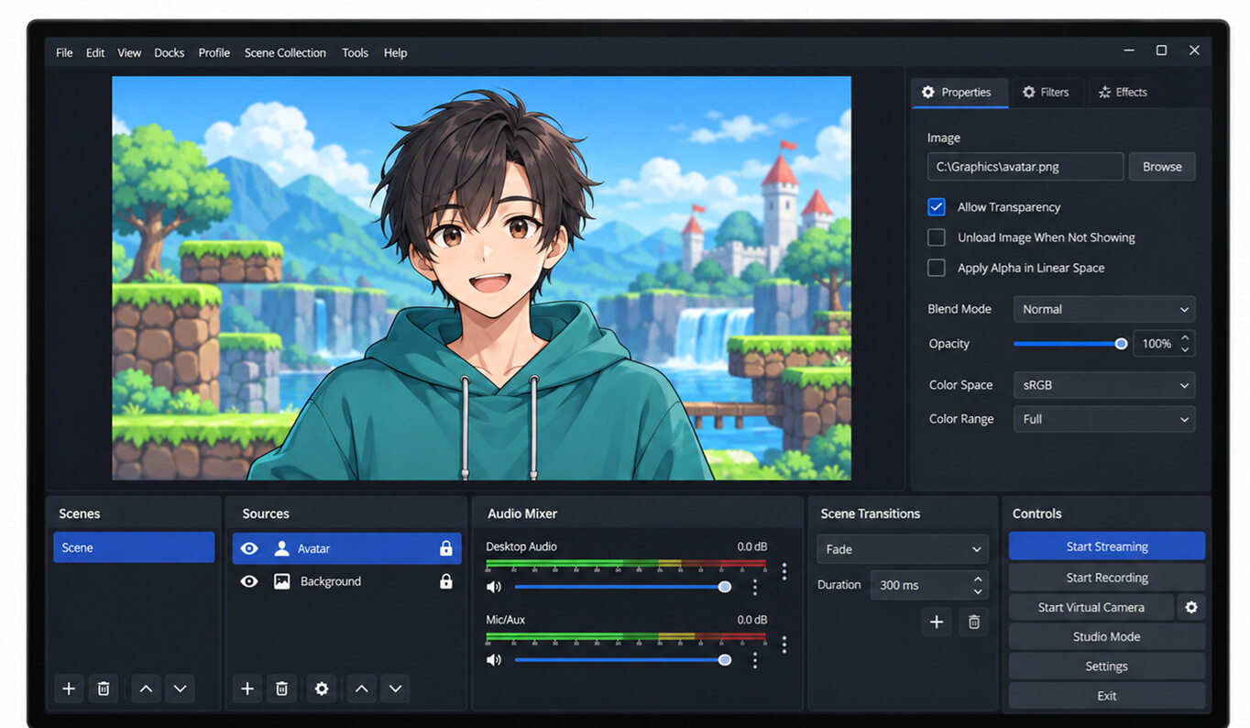Image resolution: width=1250 pixels, height=728 pixels.
Task: Click the image file path field
Action: (1025, 167)
